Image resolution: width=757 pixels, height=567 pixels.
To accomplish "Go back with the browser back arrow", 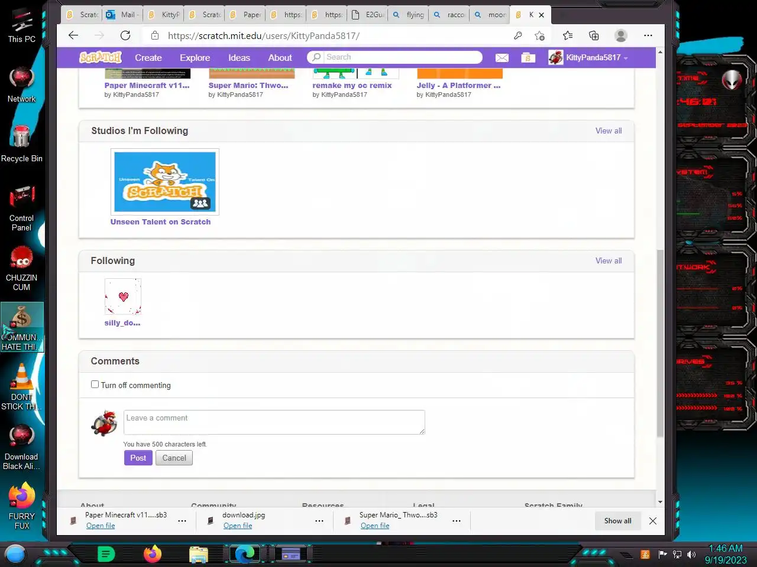I will point(73,35).
